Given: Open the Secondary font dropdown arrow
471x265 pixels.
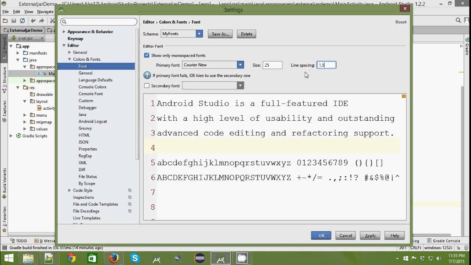Looking at the screenshot, I should (240, 86).
